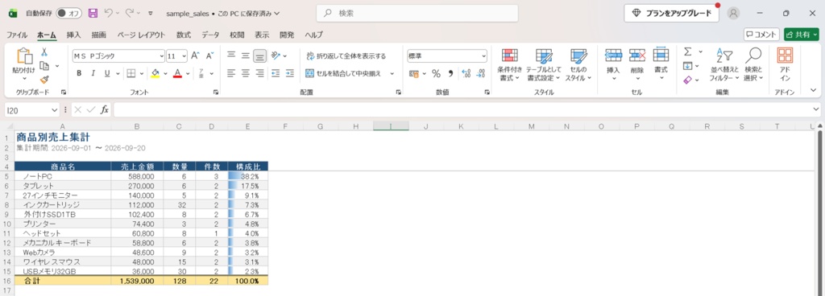Image resolution: width=825 pixels, height=296 pixels.
Task: Click the orientation text angle icon
Action: click(x=276, y=55)
